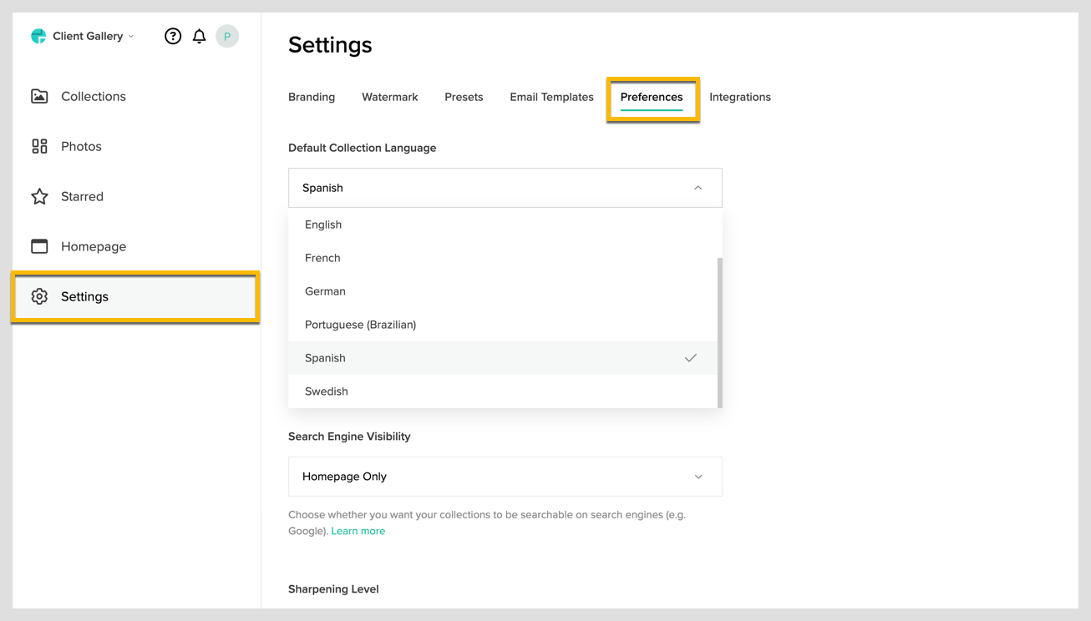
Task: Collapse the Default Collection Language dropdown
Action: click(x=698, y=188)
